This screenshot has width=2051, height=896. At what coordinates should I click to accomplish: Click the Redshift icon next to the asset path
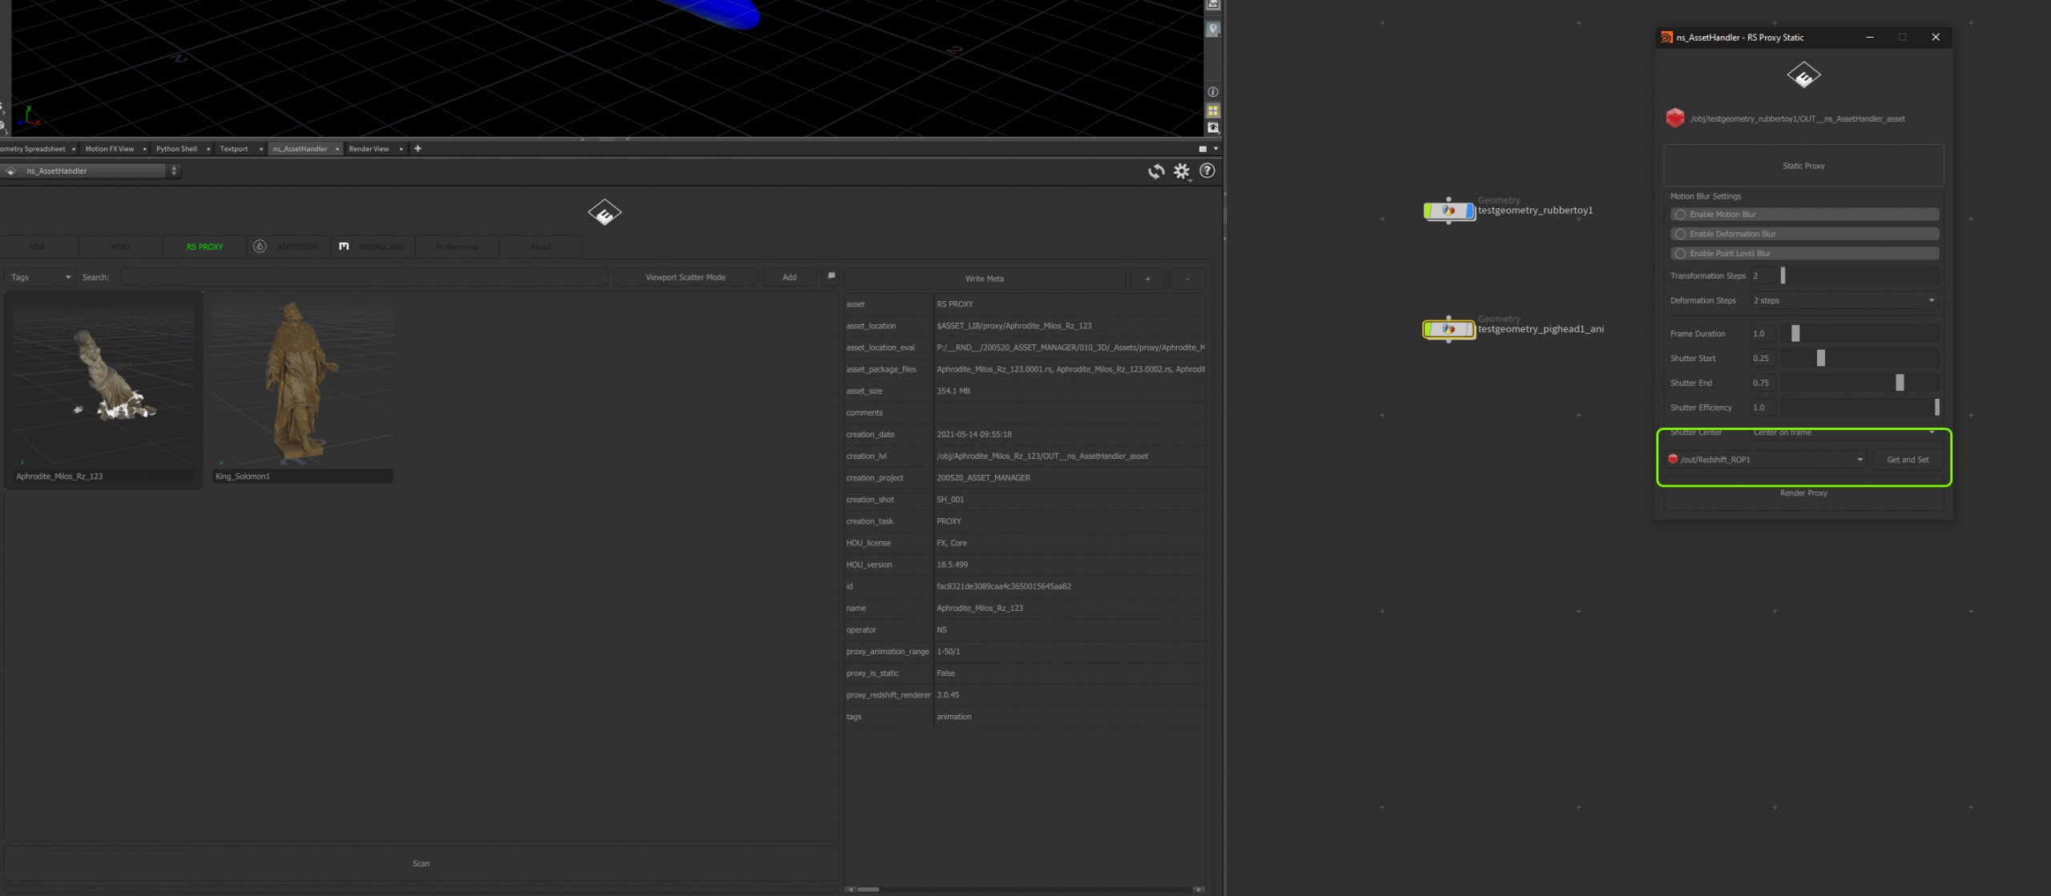pos(1674,119)
